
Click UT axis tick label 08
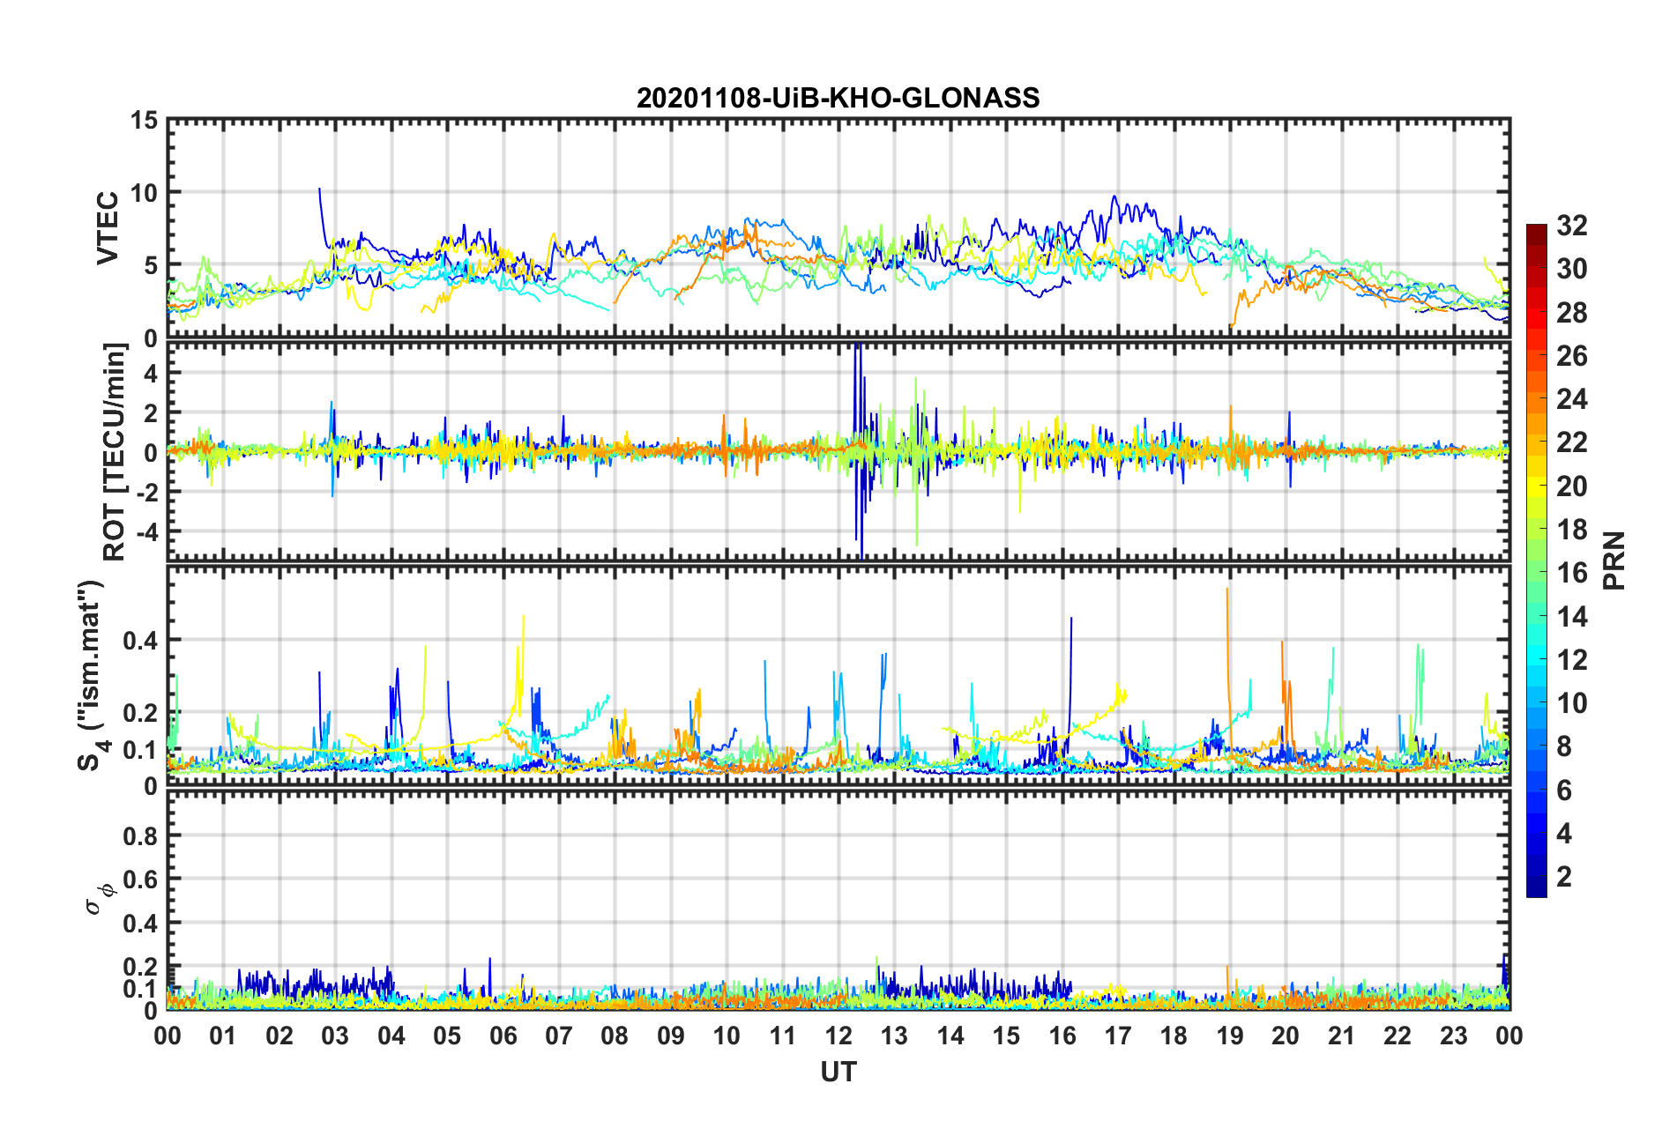615,1036
